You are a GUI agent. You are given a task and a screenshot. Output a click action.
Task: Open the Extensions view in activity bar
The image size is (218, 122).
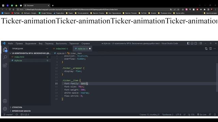[5, 65]
